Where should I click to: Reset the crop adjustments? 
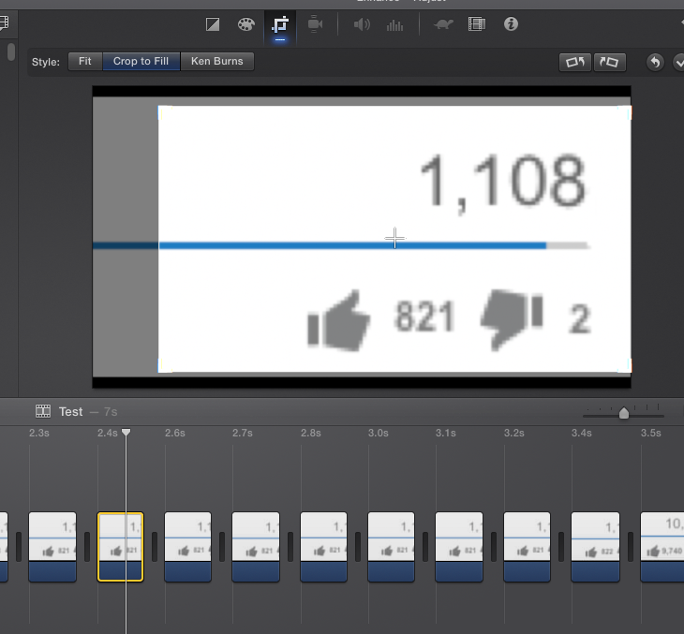tap(655, 63)
